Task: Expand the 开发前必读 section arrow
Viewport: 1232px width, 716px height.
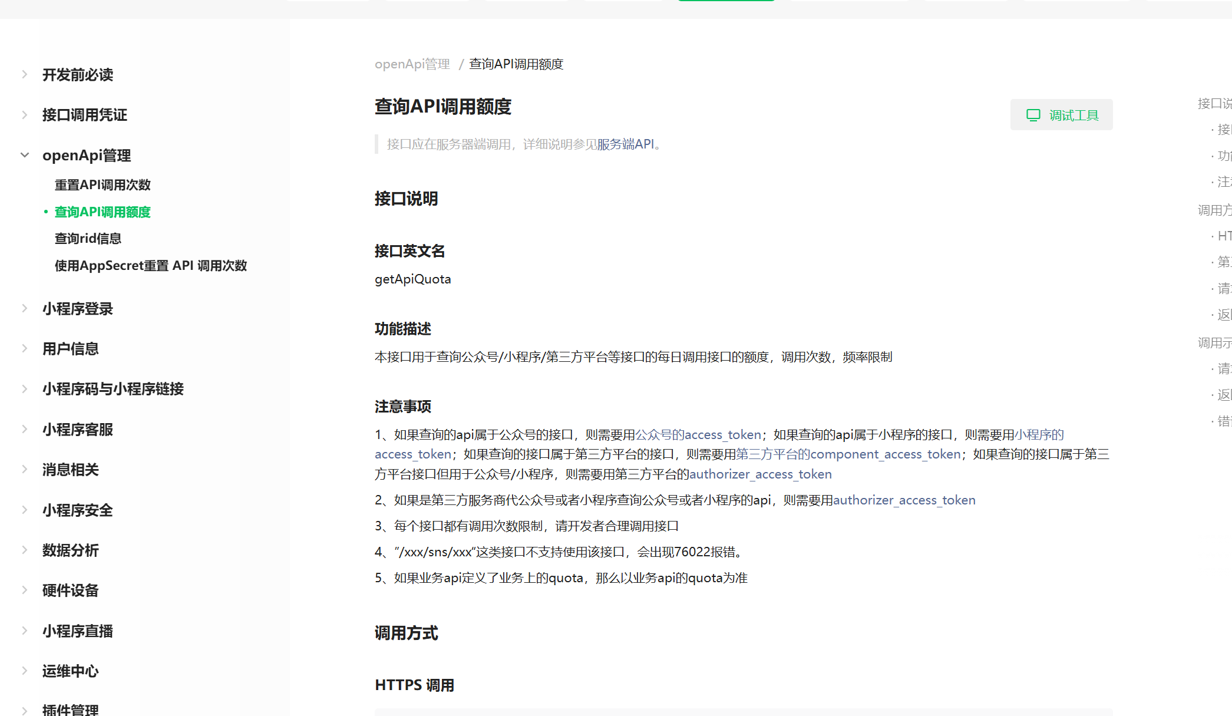Action: coord(25,74)
